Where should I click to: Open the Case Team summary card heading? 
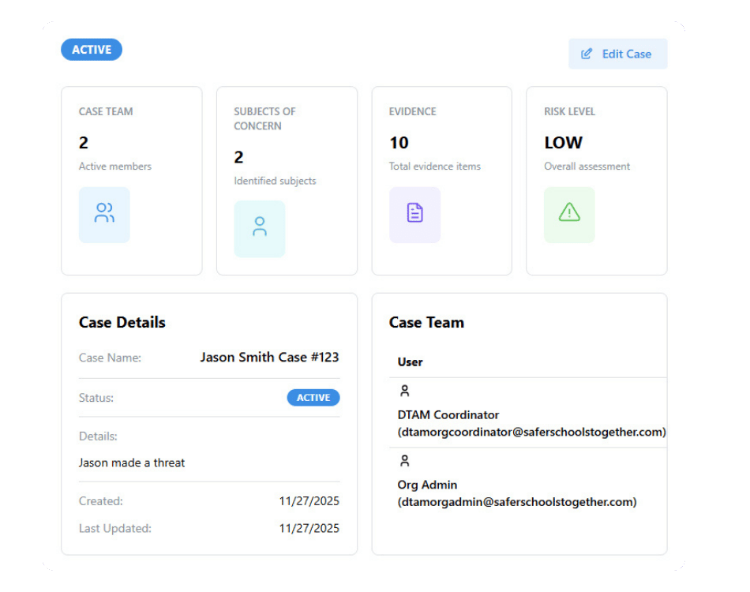click(106, 112)
